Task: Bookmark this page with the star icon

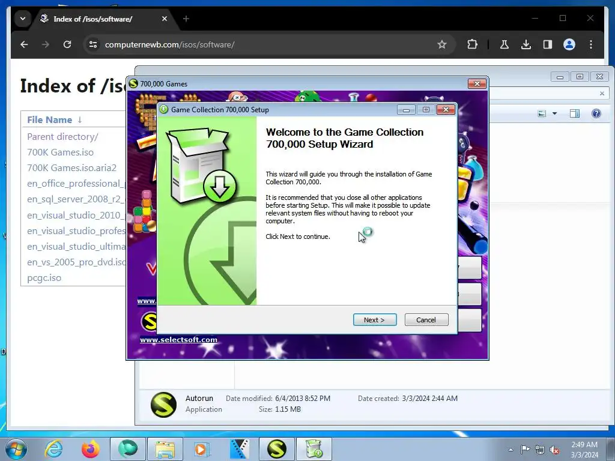Action: pyautogui.click(x=442, y=44)
